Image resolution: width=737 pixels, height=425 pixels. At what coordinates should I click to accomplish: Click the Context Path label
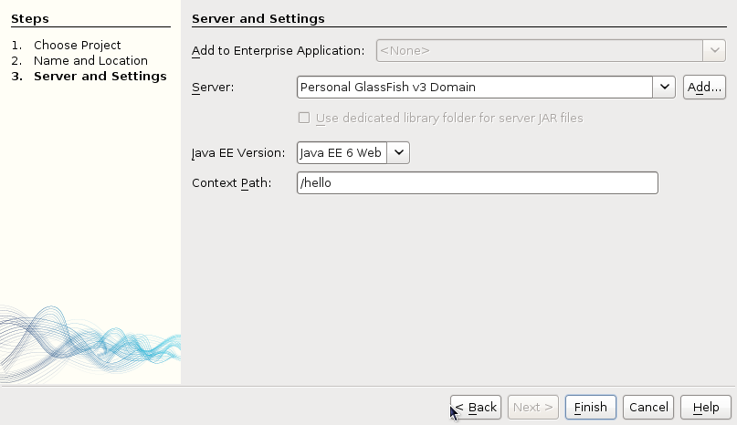232,182
